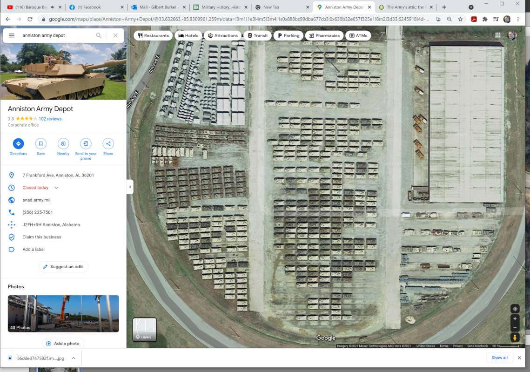Open a new browser tab
The image size is (530, 372).
(x=444, y=7)
